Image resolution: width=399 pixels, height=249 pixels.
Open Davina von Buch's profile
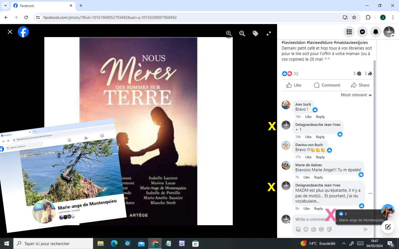pos(309,145)
